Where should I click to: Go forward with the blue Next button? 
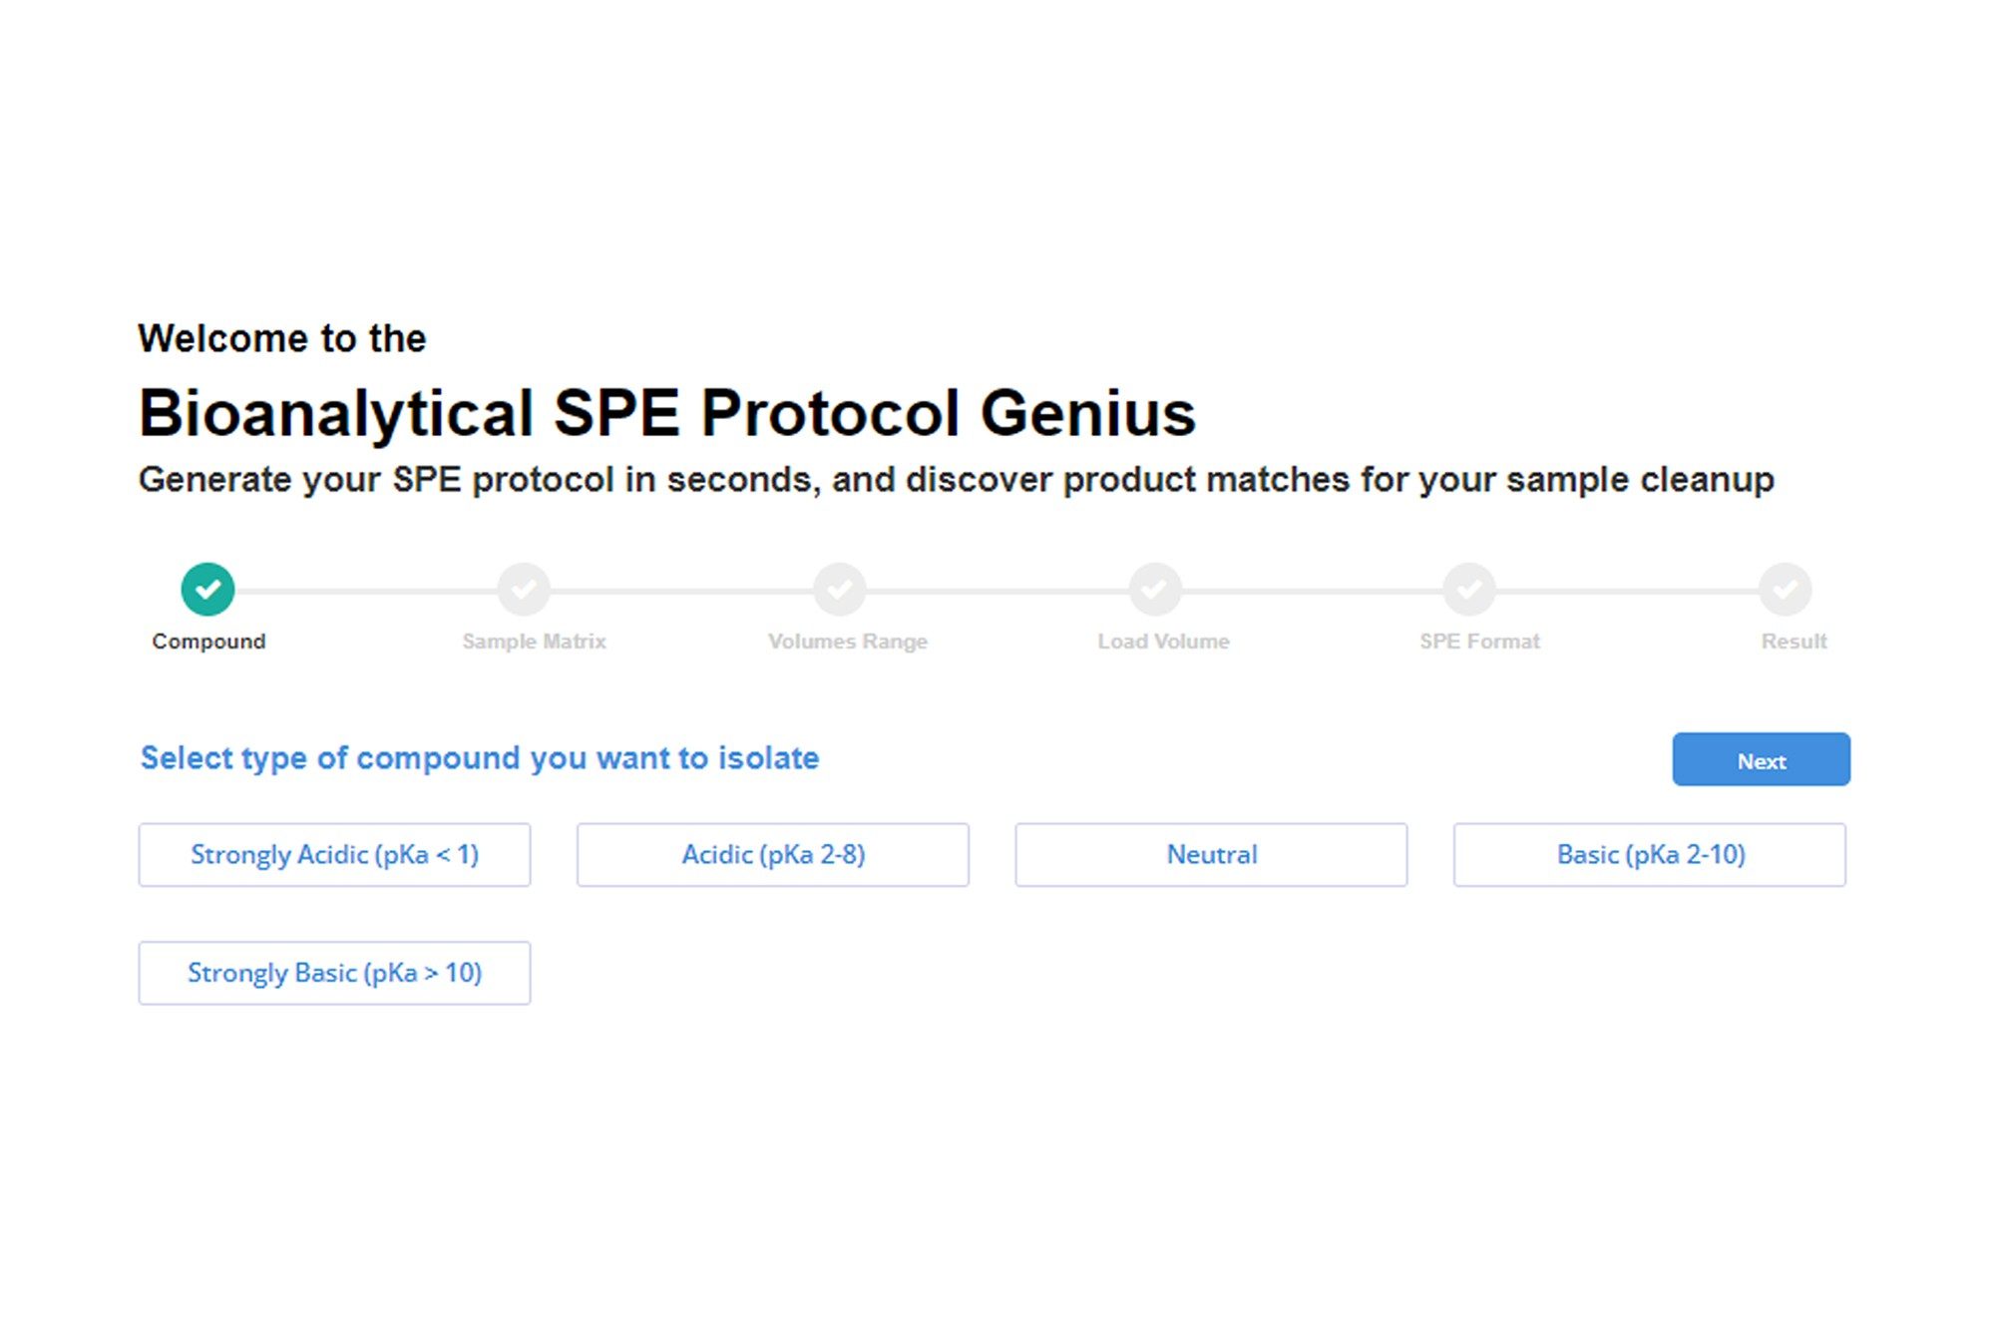click(x=1762, y=759)
